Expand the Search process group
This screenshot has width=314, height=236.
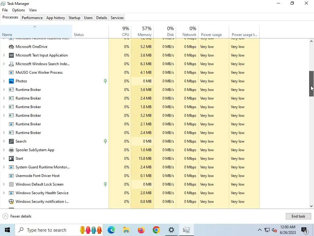point(4,141)
